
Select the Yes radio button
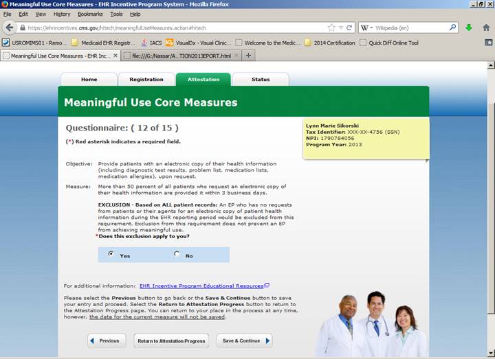111,254
